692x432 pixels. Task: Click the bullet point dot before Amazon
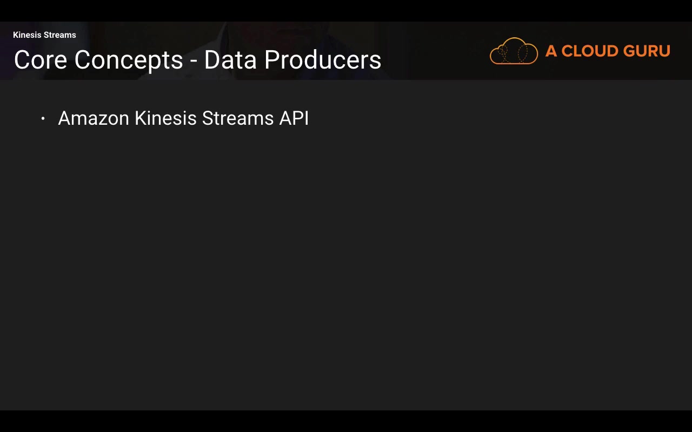(43, 118)
